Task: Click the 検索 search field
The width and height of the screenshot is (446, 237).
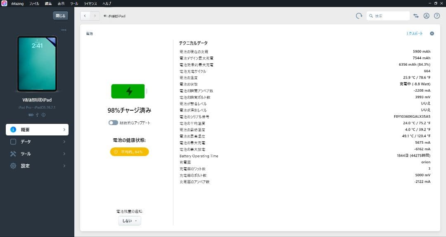Action: pyautogui.click(x=388, y=16)
